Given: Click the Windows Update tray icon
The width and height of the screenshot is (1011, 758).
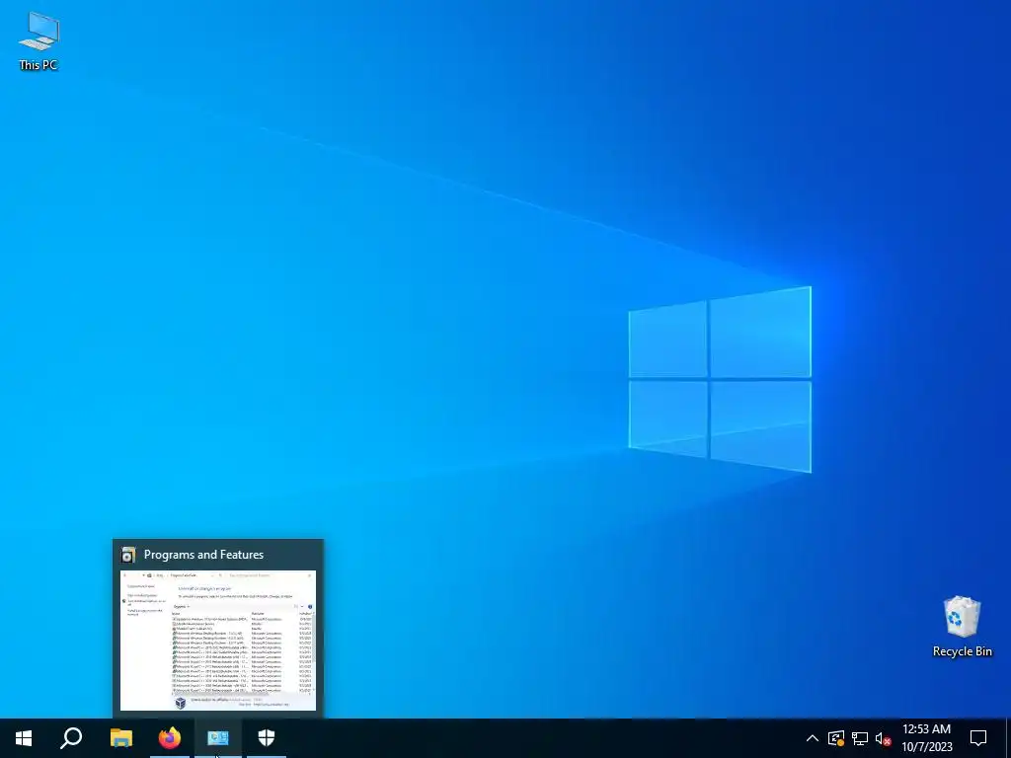Looking at the screenshot, I should [836, 738].
